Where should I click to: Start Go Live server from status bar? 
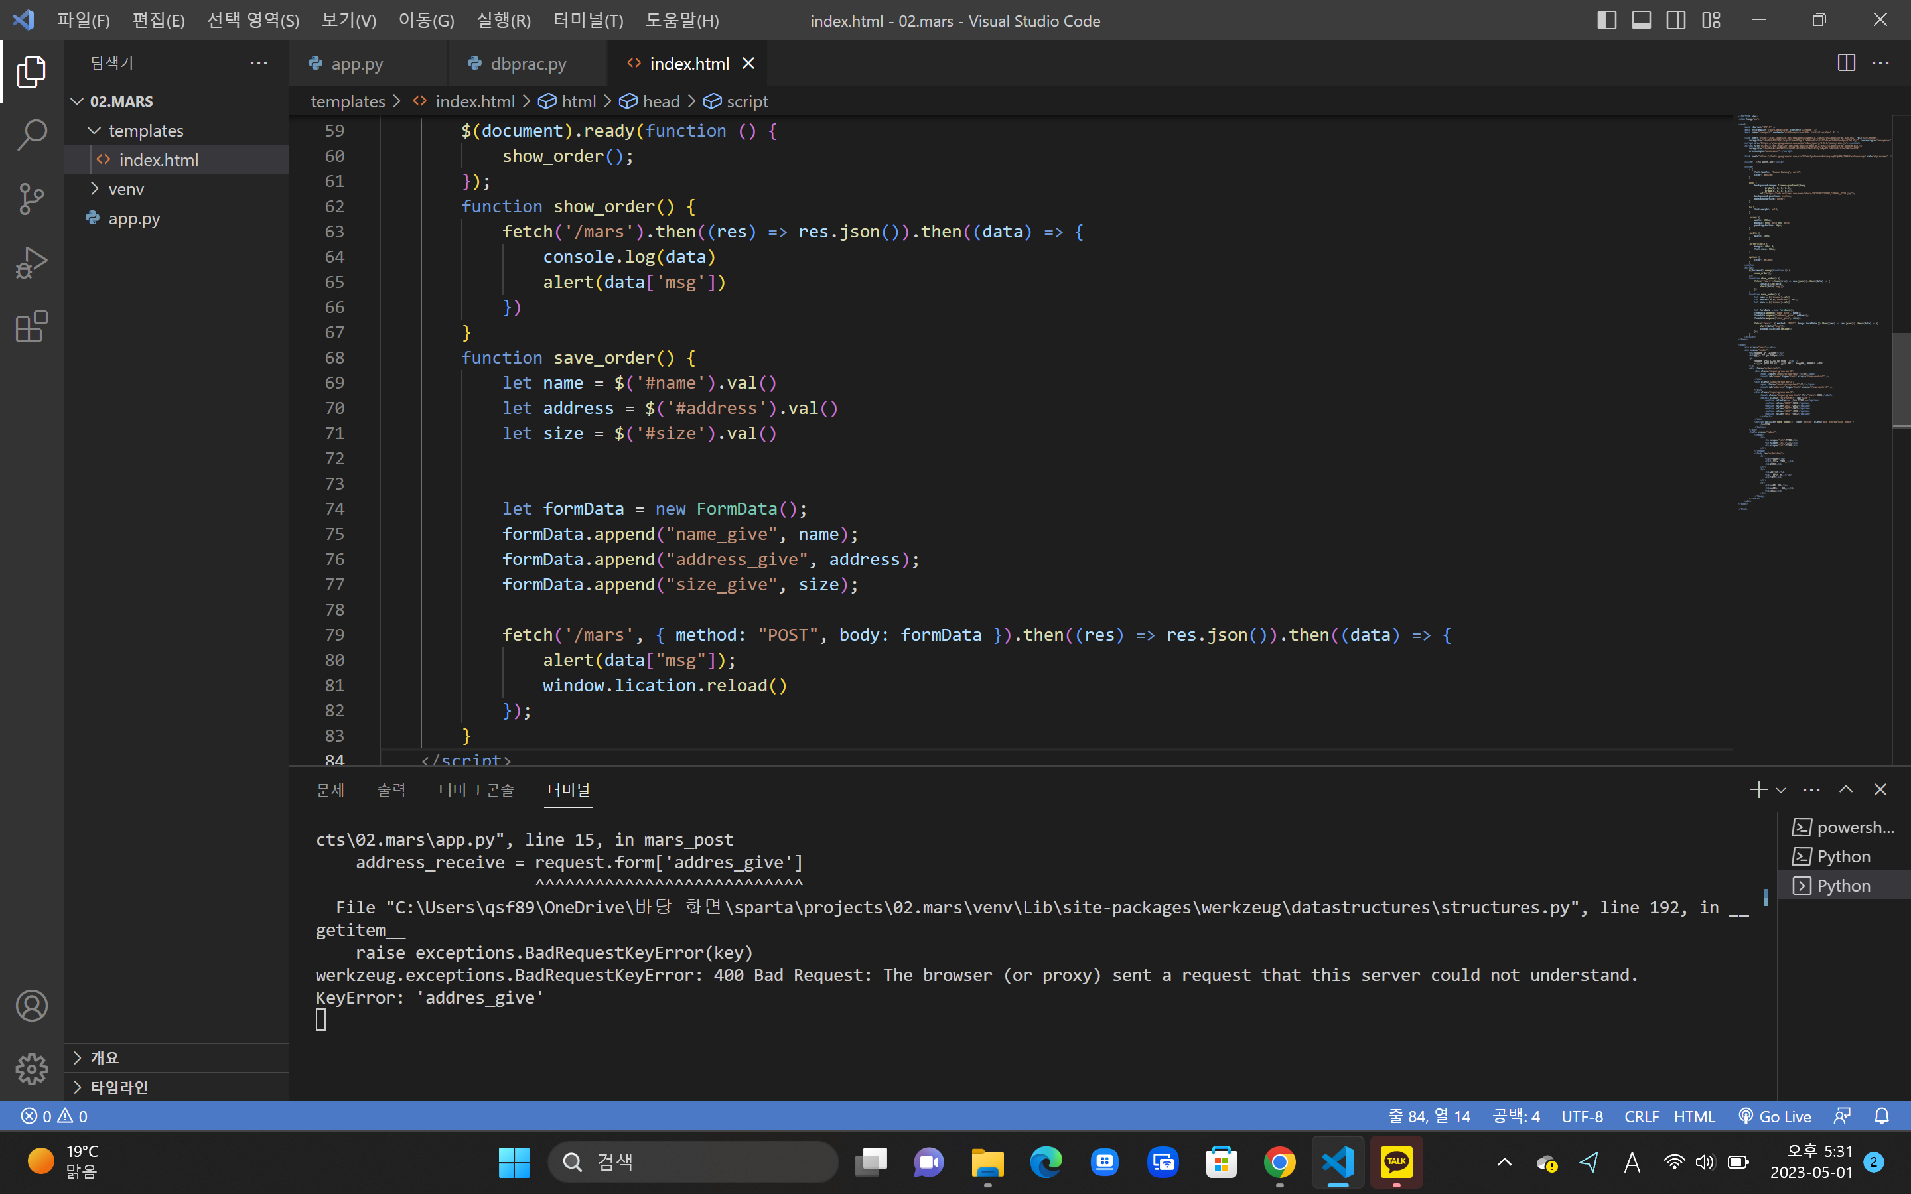1775,1116
